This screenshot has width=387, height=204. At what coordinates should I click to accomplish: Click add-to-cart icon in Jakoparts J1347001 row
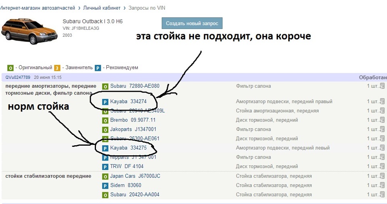click(x=382, y=129)
